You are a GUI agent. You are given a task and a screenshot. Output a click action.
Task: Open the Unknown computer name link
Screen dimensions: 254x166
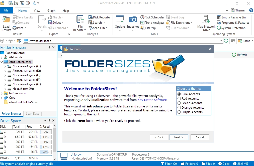click(x=77, y=154)
